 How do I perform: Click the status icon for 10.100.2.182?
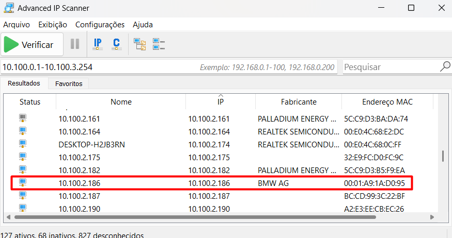pyautogui.click(x=23, y=169)
